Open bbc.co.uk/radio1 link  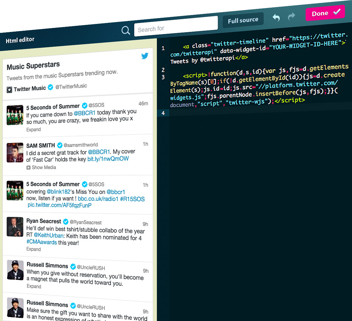coord(98,199)
